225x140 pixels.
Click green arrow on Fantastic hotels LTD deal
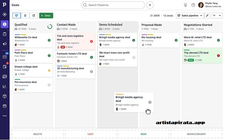[91, 57]
